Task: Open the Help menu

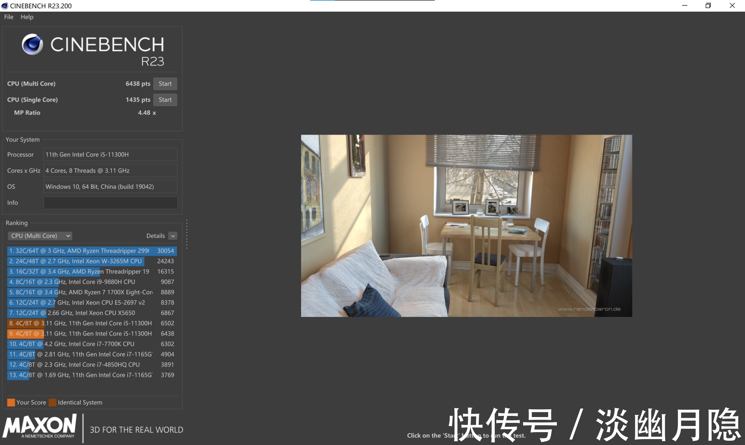Action: click(x=27, y=17)
